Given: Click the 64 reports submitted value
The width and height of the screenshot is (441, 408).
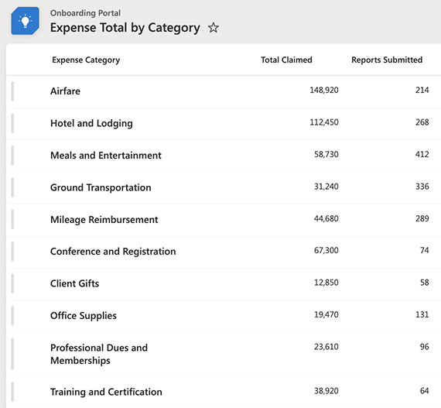Looking at the screenshot, I should coord(425,390).
